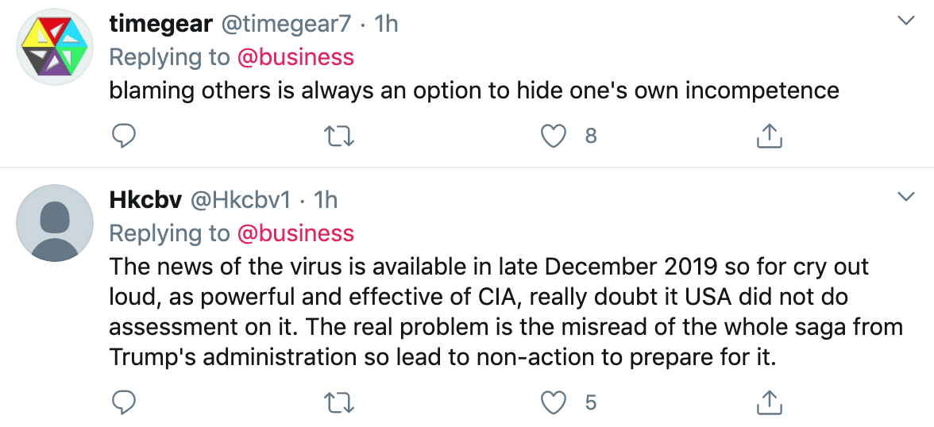Open more options for Hkcbv's tweet
This screenshot has width=934, height=427.
click(x=905, y=196)
